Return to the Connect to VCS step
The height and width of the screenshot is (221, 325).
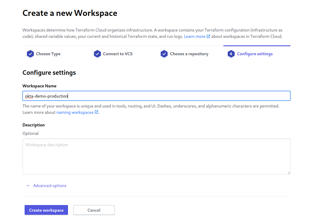pos(118,54)
